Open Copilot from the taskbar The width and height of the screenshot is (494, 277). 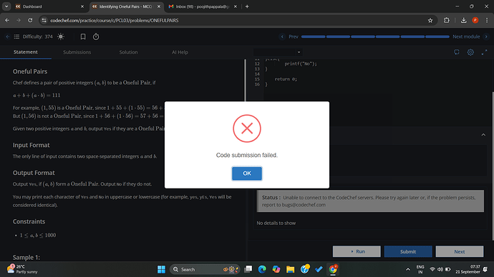coord(276,269)
